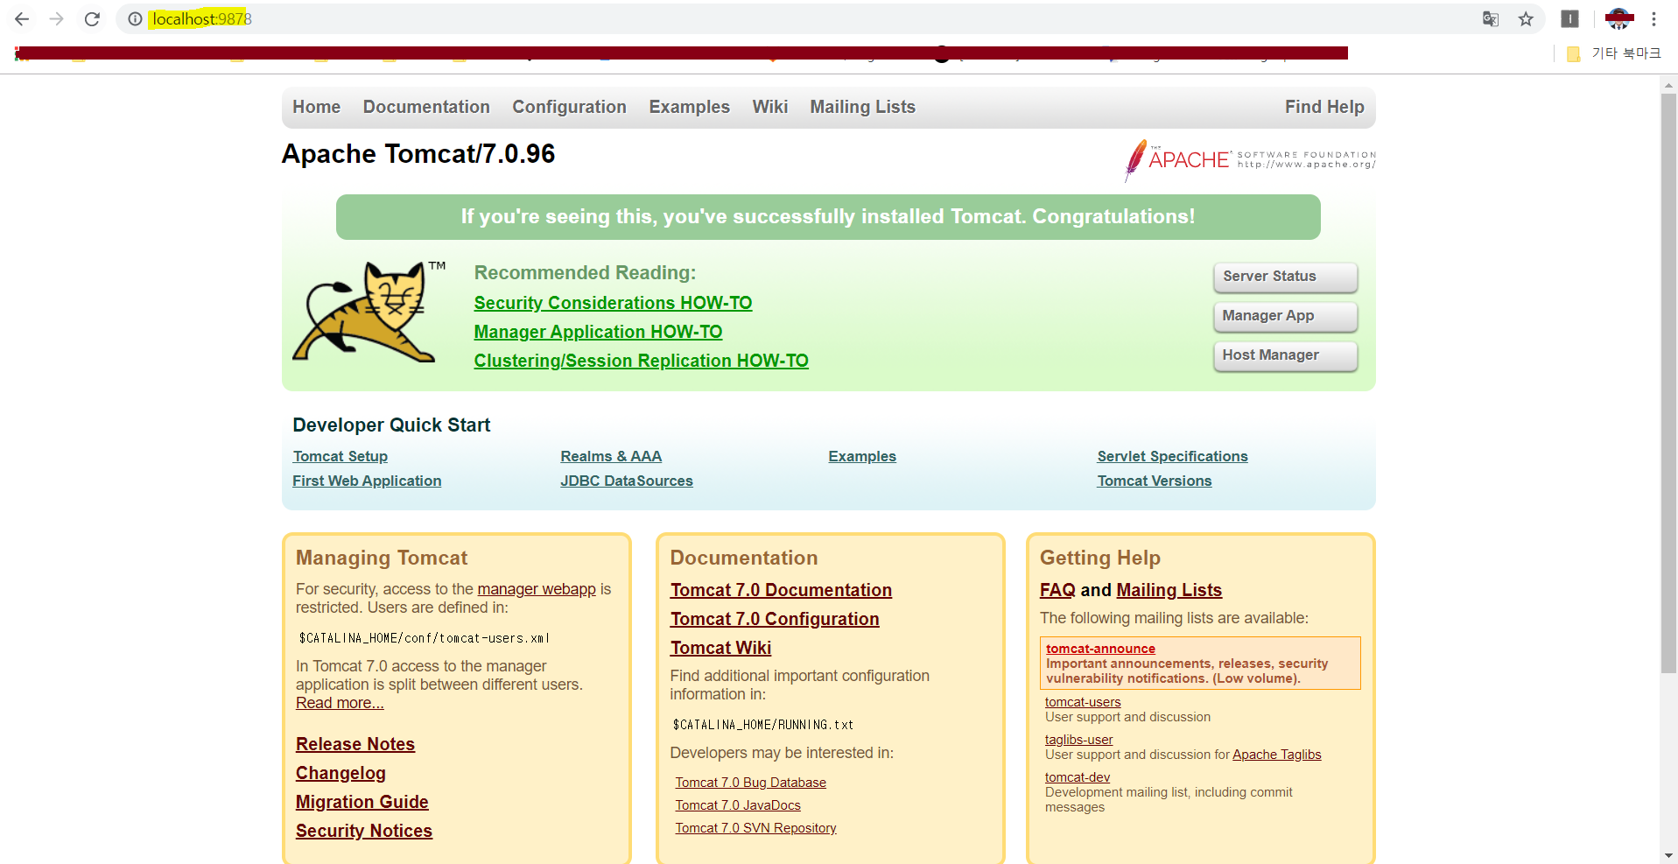Click the Tomcat cat logo image
The image size is (1678, 864).
click(369, 312)
